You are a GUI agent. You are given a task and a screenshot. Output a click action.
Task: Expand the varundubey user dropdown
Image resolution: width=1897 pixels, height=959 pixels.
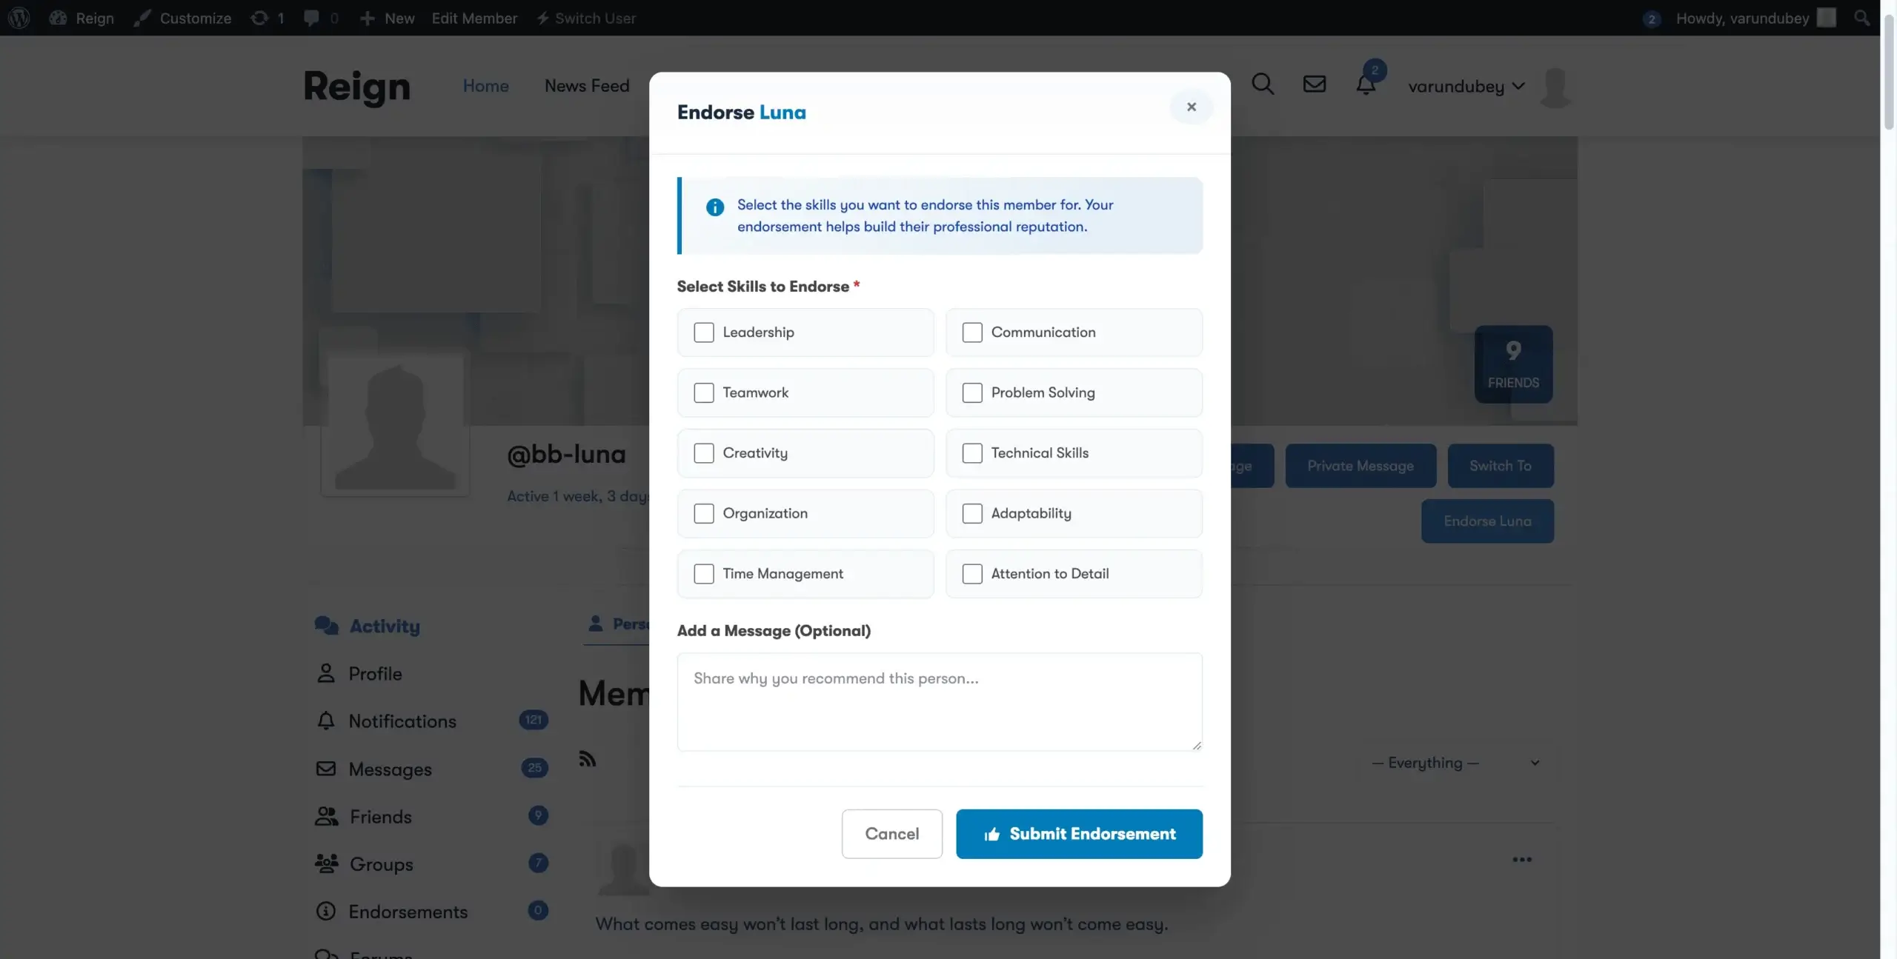click(x=1466, y=86)
